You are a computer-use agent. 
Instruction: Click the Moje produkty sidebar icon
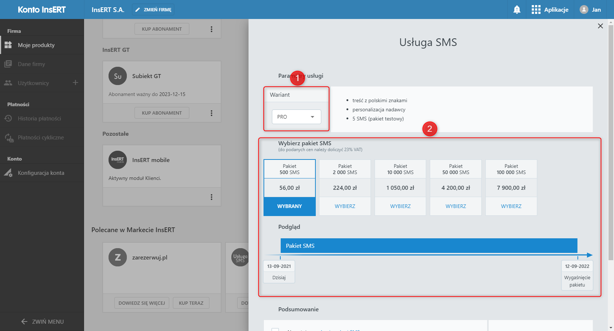(x=8, y=45)
